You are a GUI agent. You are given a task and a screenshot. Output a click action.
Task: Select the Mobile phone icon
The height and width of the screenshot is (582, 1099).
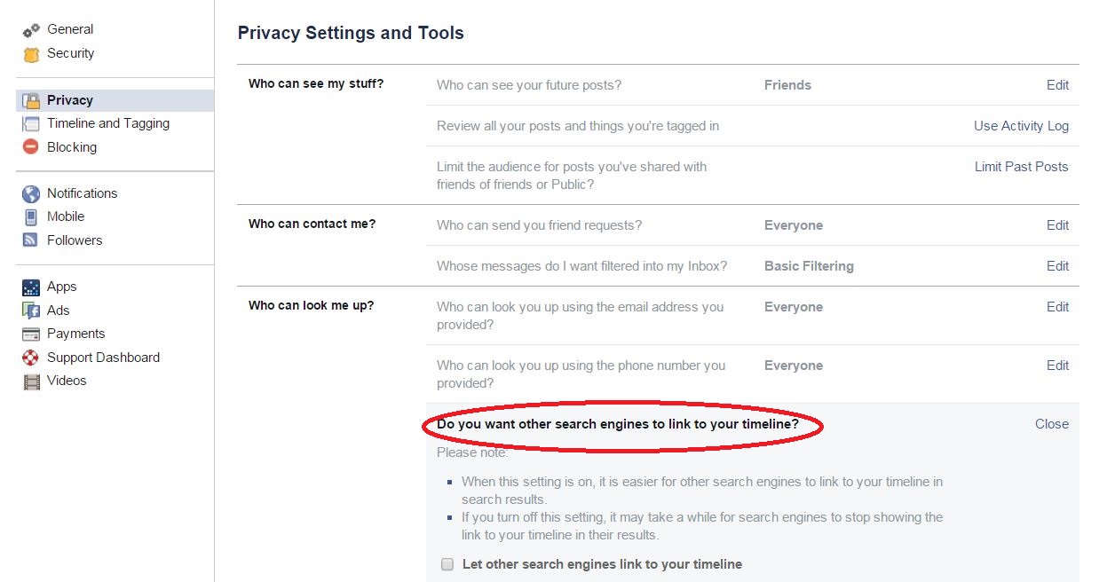click(x=31, y=216)
